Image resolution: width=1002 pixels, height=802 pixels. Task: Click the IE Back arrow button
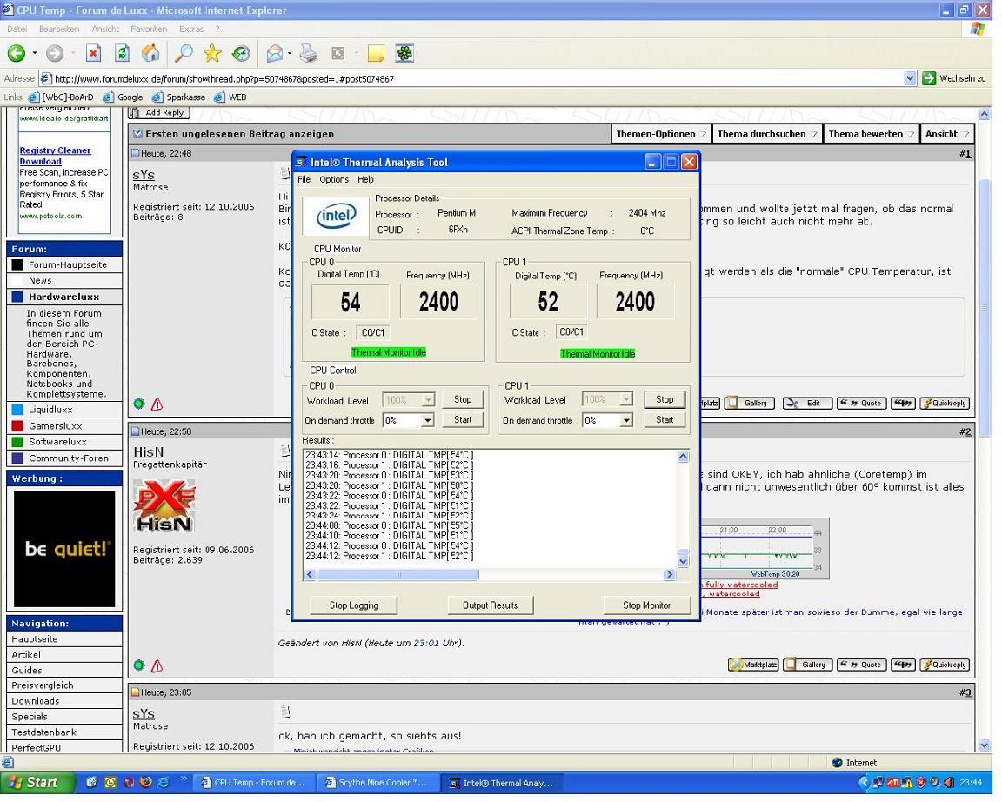[16, 54]
